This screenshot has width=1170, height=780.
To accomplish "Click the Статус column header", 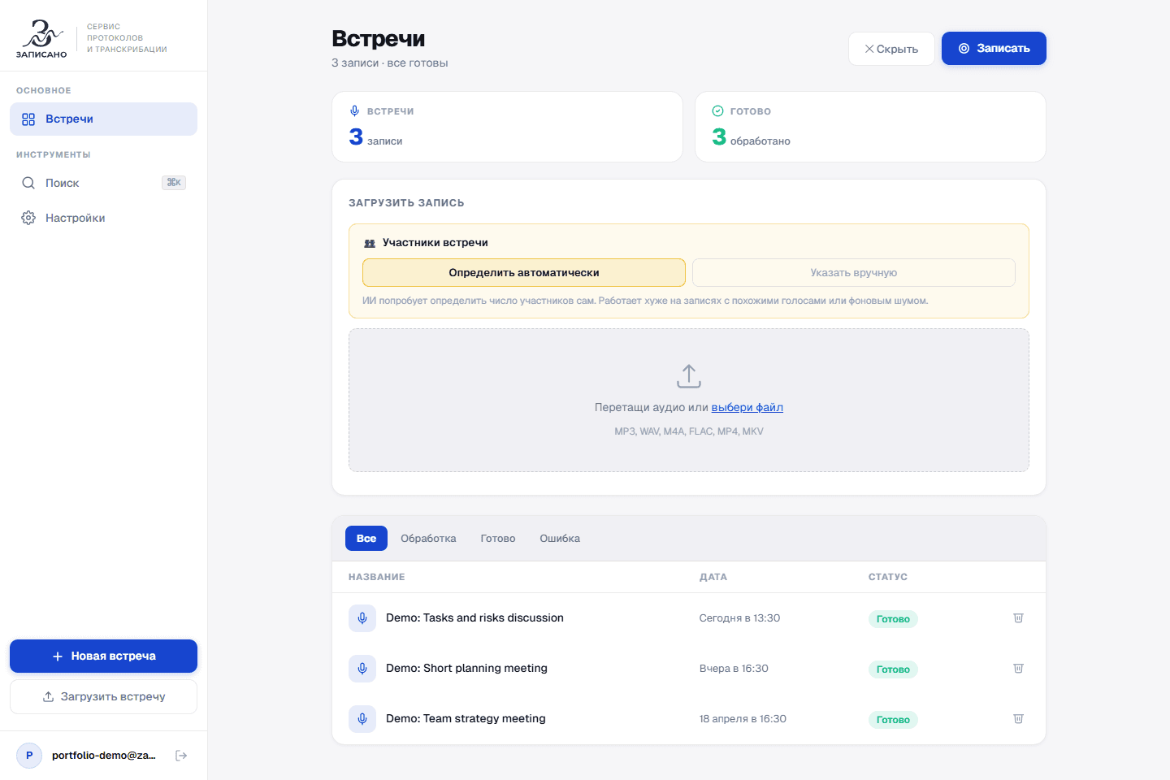I will point(888,577).
